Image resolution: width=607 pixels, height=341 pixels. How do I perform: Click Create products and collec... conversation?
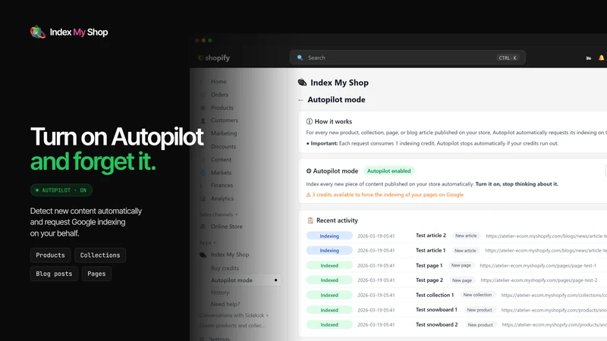[x=232, y=326]
